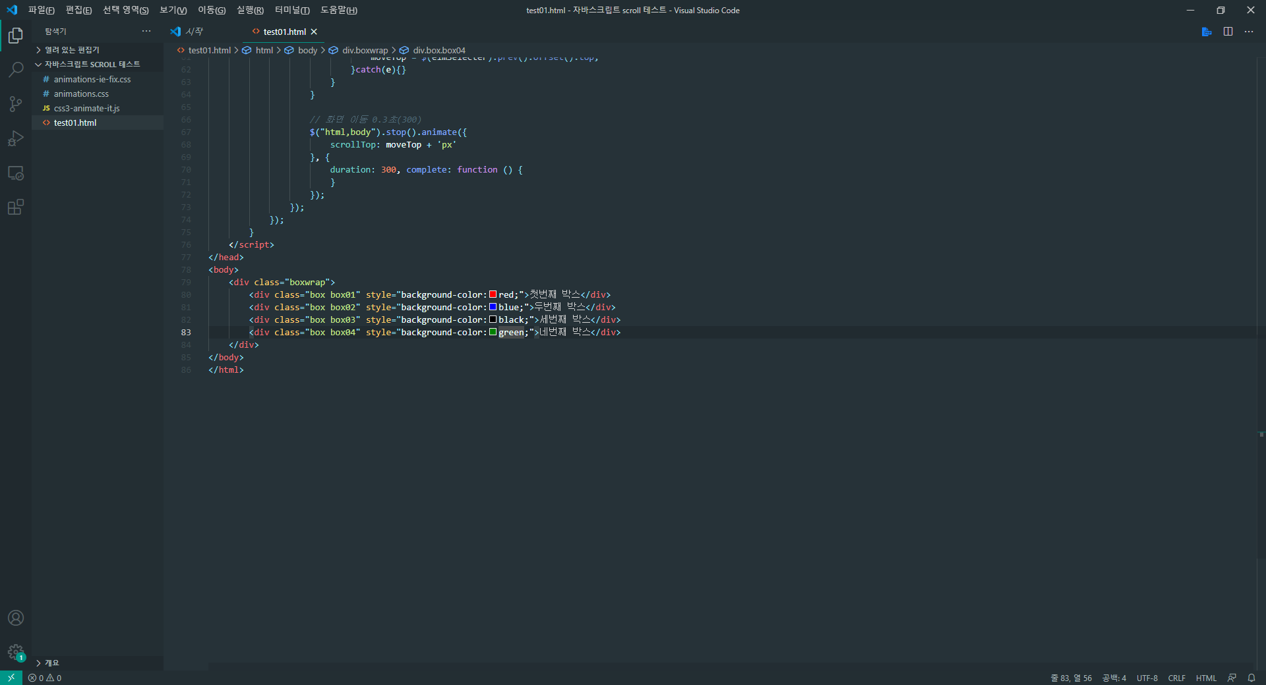Open errors and warnings count in status bar
This screenshot has width=1266, height=685.
(45, 678)
